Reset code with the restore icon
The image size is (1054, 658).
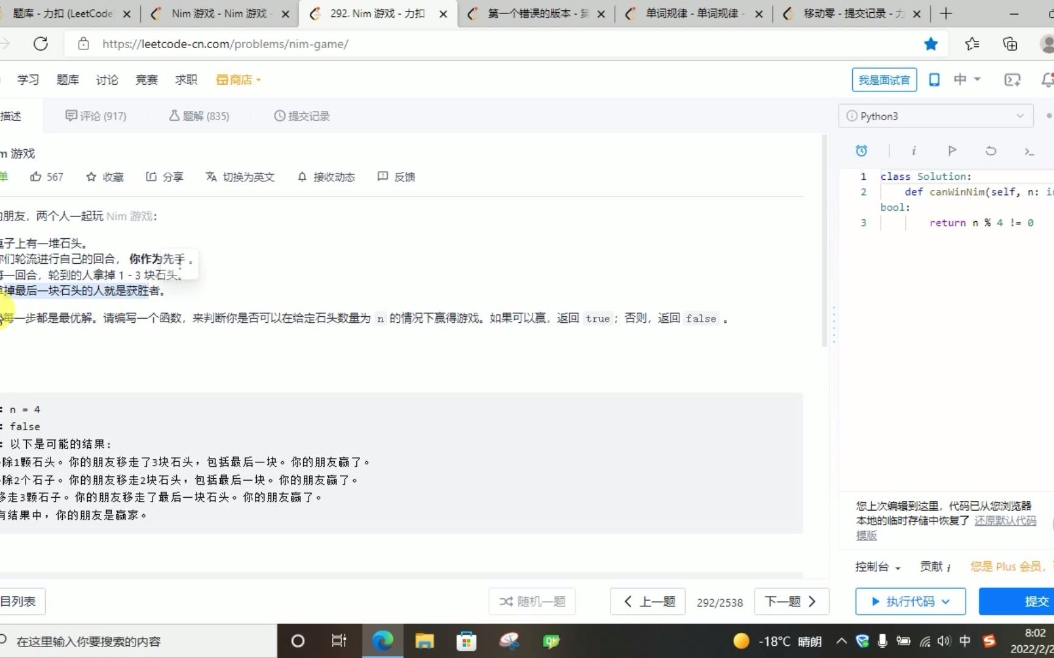991,150
